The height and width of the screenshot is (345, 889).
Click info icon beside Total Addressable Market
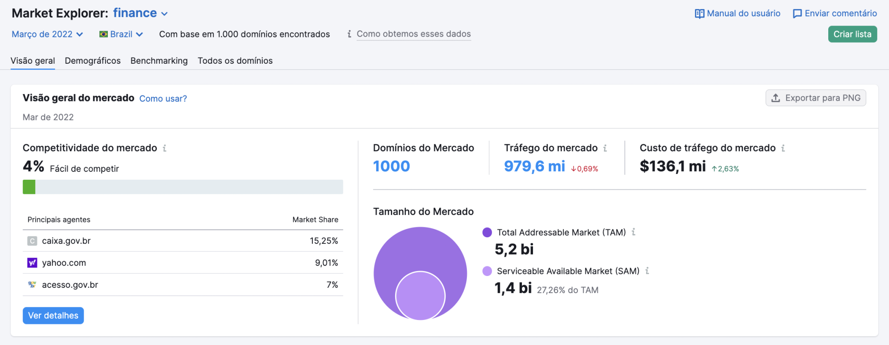pos(634,232)
